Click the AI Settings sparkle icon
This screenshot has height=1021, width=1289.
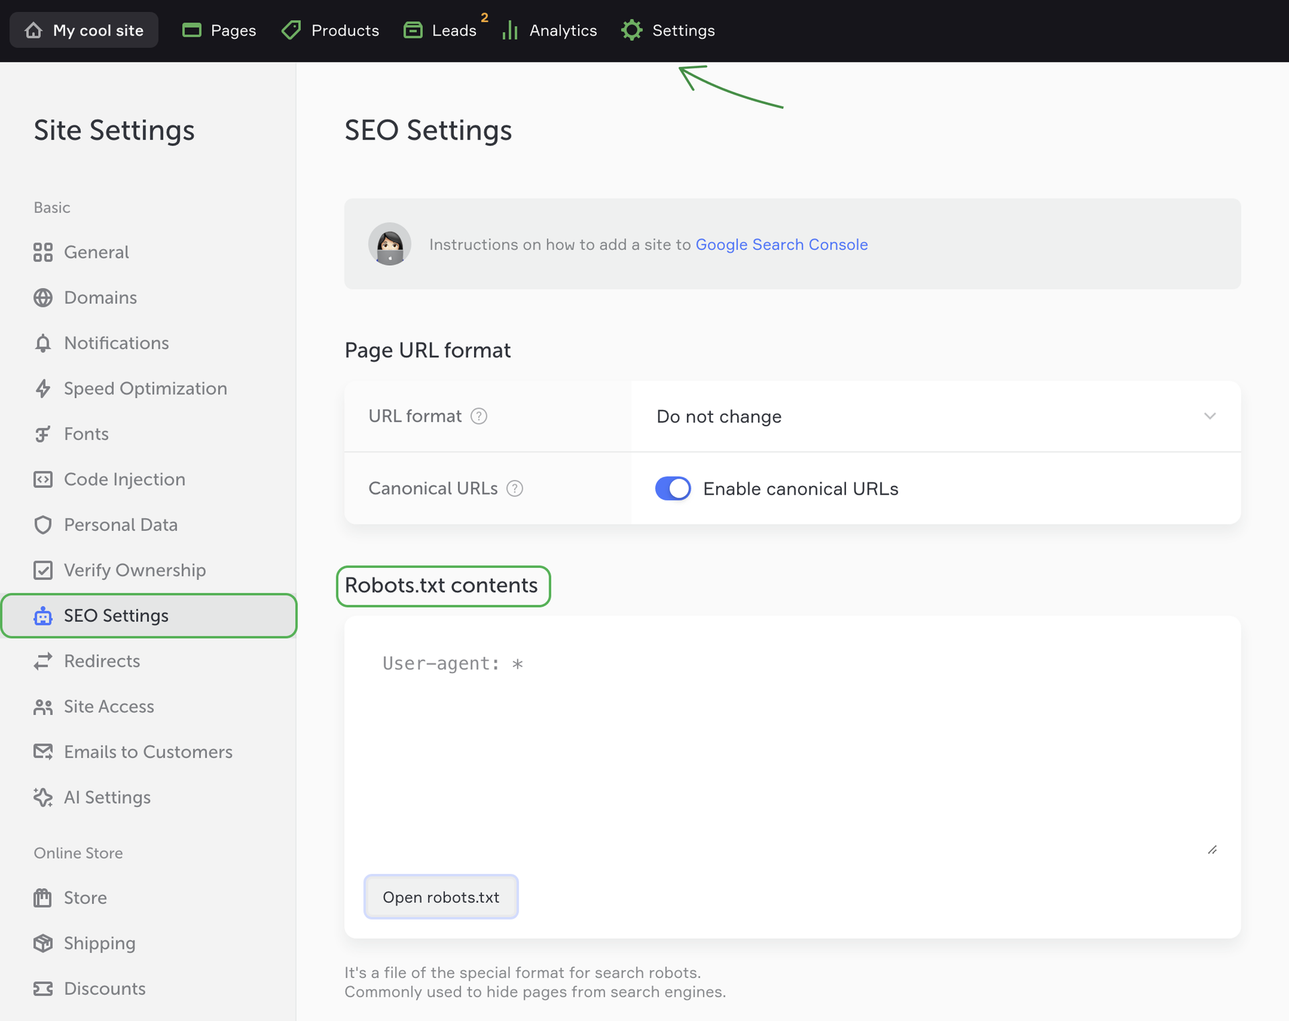tap(43, 797)
